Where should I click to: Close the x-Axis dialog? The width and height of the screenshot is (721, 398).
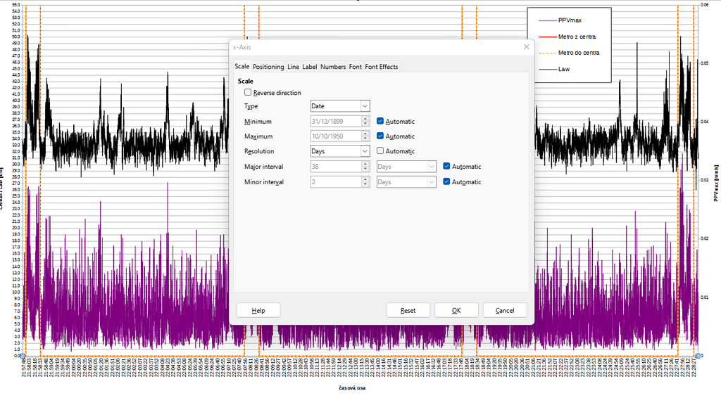coord(527,47)
